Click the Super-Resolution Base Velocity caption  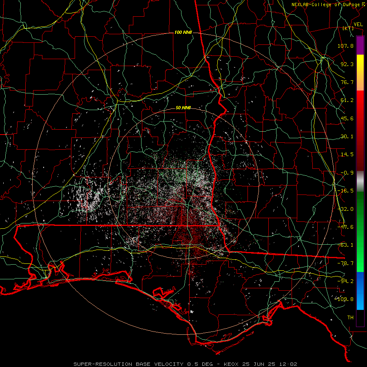tap(186, 364)
